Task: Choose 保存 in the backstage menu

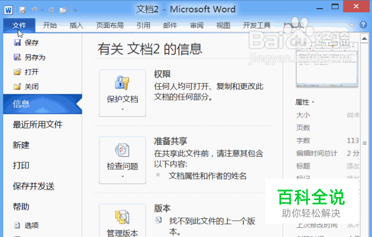Action: (26, 42)
